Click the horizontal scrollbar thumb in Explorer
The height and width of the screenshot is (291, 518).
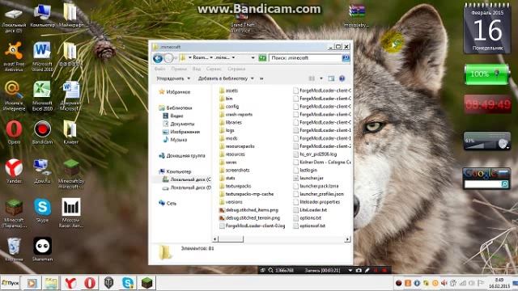pos(231,239)
